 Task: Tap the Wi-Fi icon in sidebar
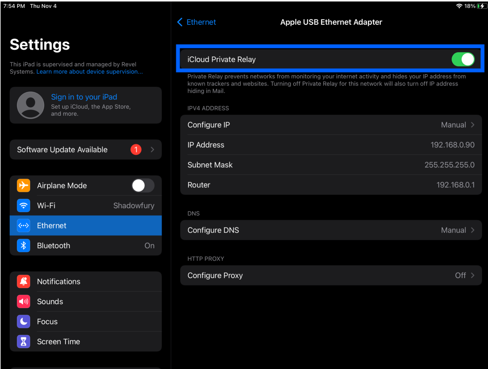[x=23, y=206]
